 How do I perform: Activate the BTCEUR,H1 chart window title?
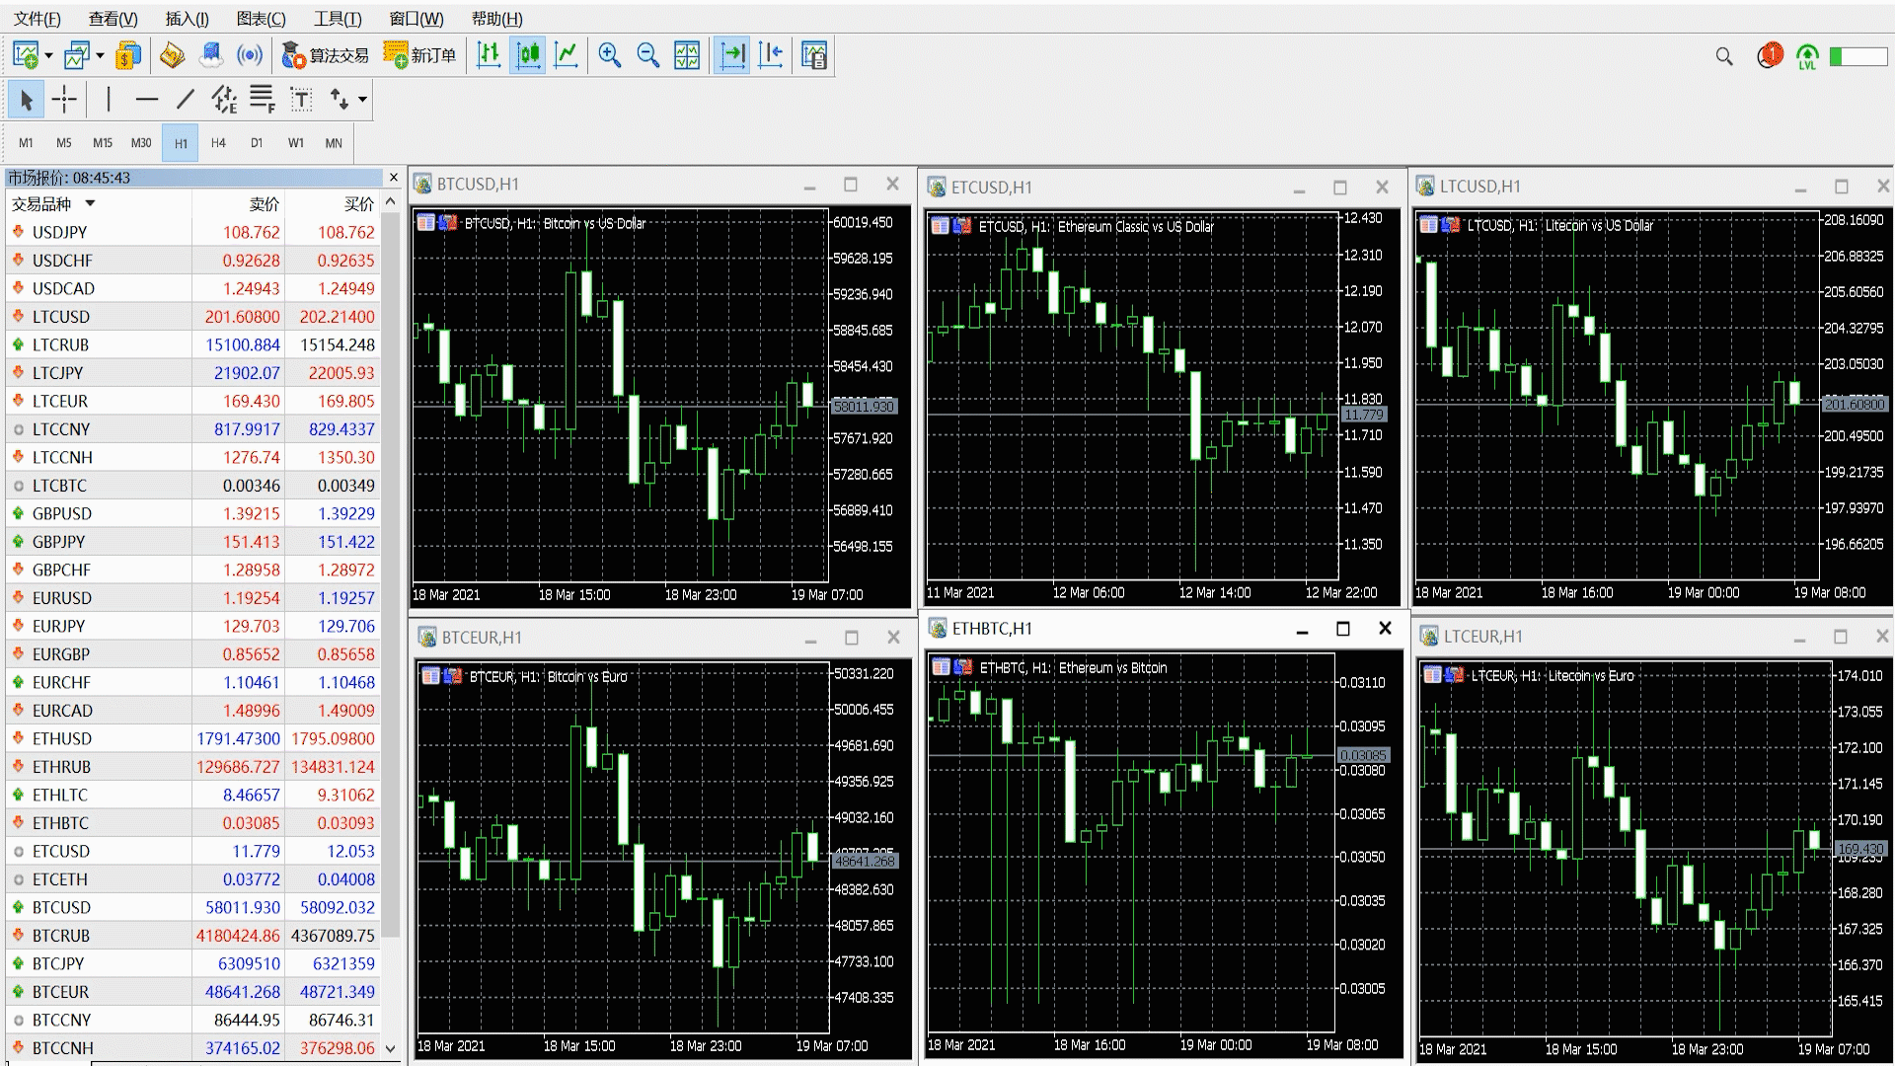(x=482, y=638)
